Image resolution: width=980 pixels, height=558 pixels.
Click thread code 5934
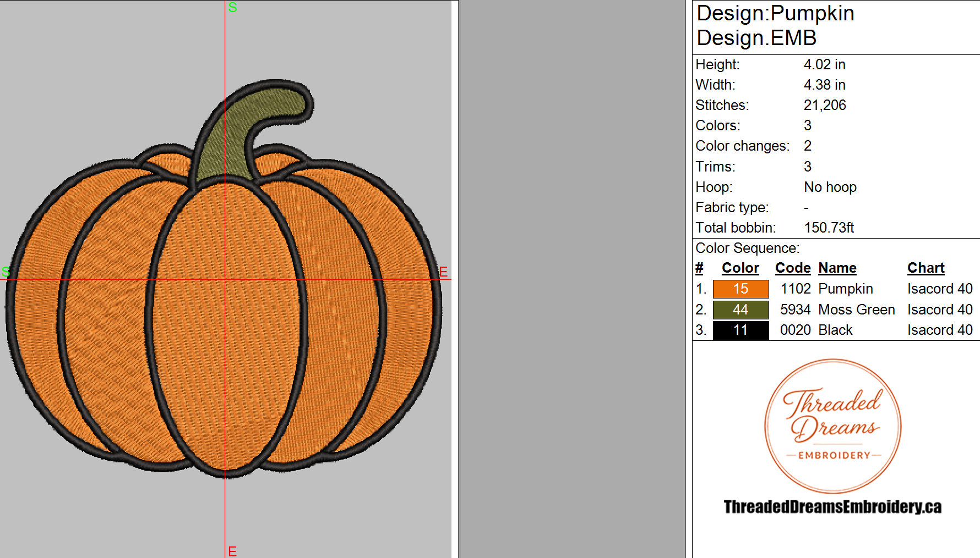(x=796, y=310)
